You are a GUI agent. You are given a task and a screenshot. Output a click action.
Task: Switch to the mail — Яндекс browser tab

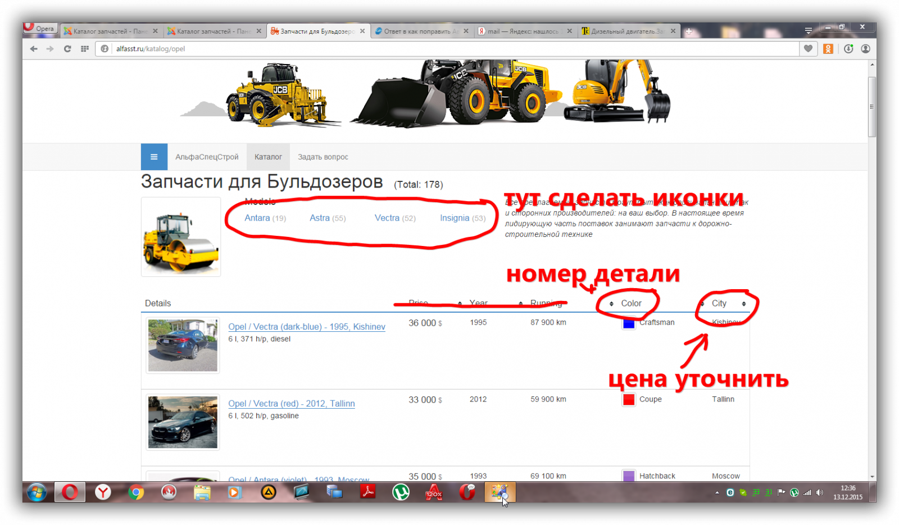click(523, 31)
